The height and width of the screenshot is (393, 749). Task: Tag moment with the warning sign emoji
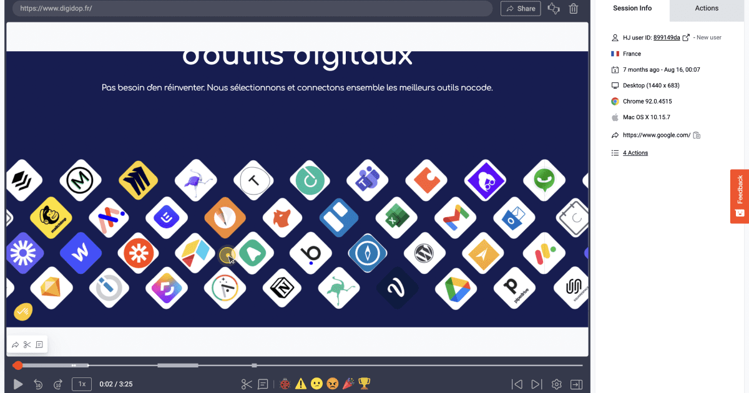[x=301, y=384]
